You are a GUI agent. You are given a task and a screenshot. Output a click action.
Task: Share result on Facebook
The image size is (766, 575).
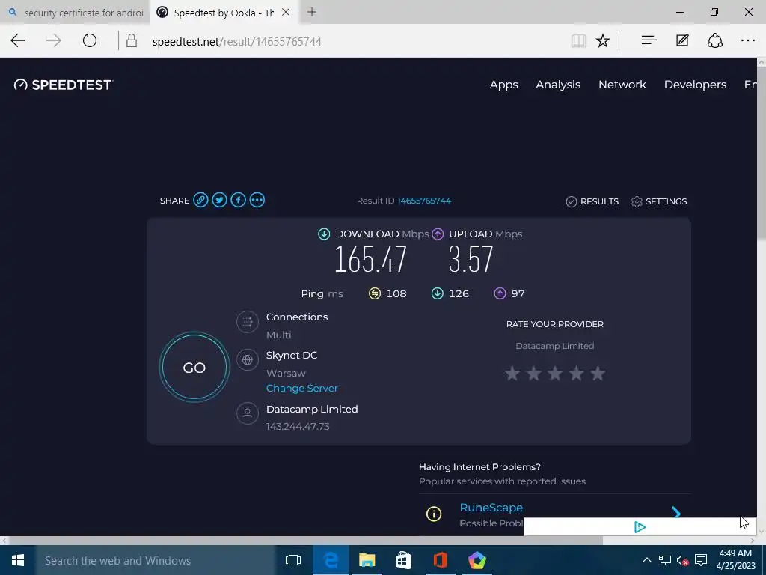coord(238,200)
